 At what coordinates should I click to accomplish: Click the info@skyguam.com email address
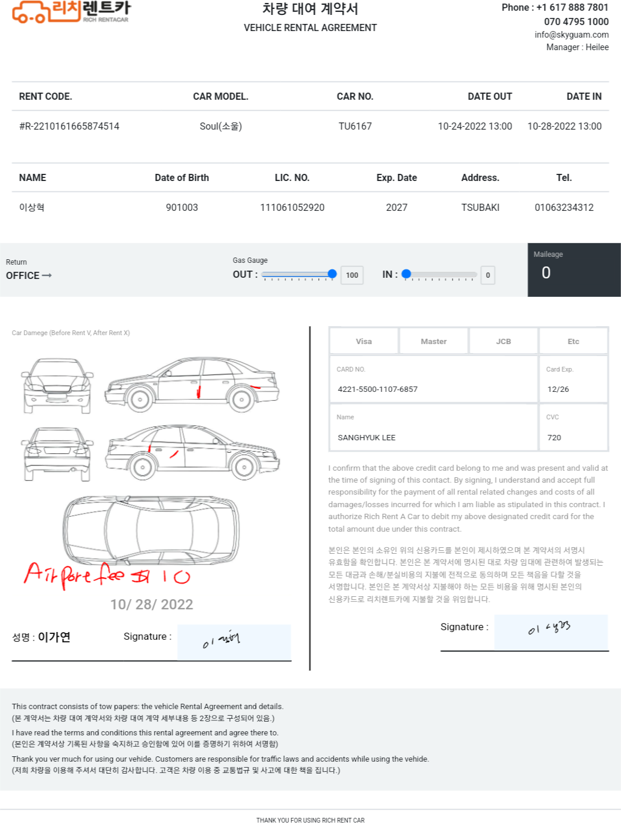coord(571,35)
